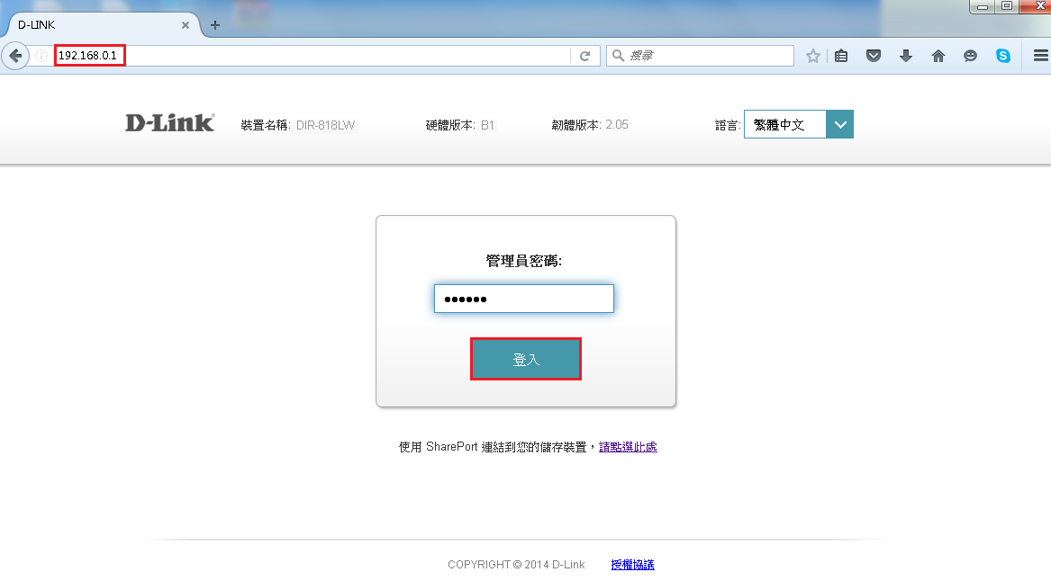Expand the 語言 language dropdown arrow
The height and width of the screenshot is (581, 1051).
click(839, 125)
